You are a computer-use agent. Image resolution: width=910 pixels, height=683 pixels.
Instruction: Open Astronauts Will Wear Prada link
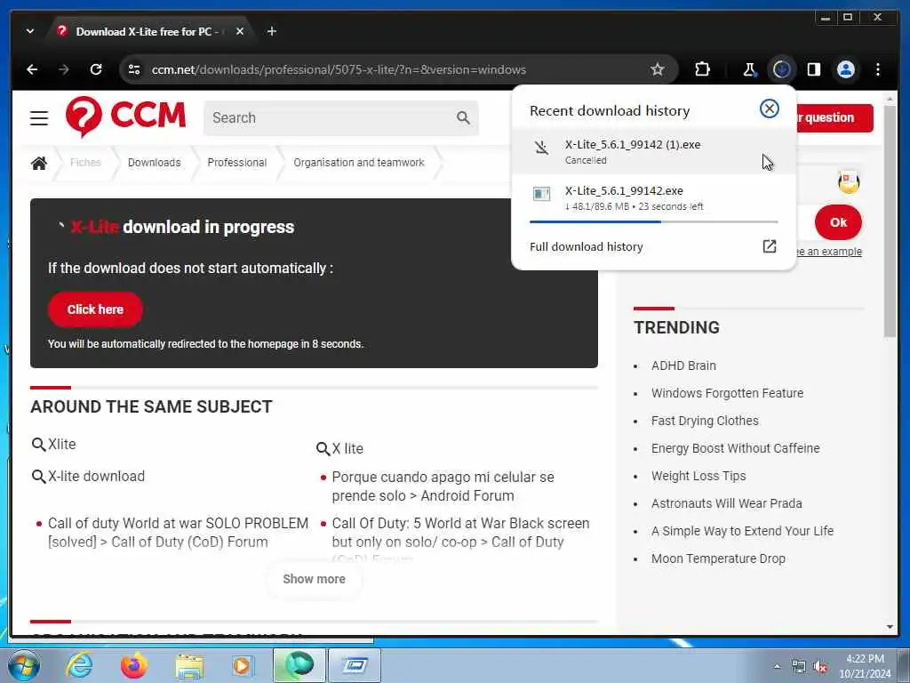[x=727, y=503]
